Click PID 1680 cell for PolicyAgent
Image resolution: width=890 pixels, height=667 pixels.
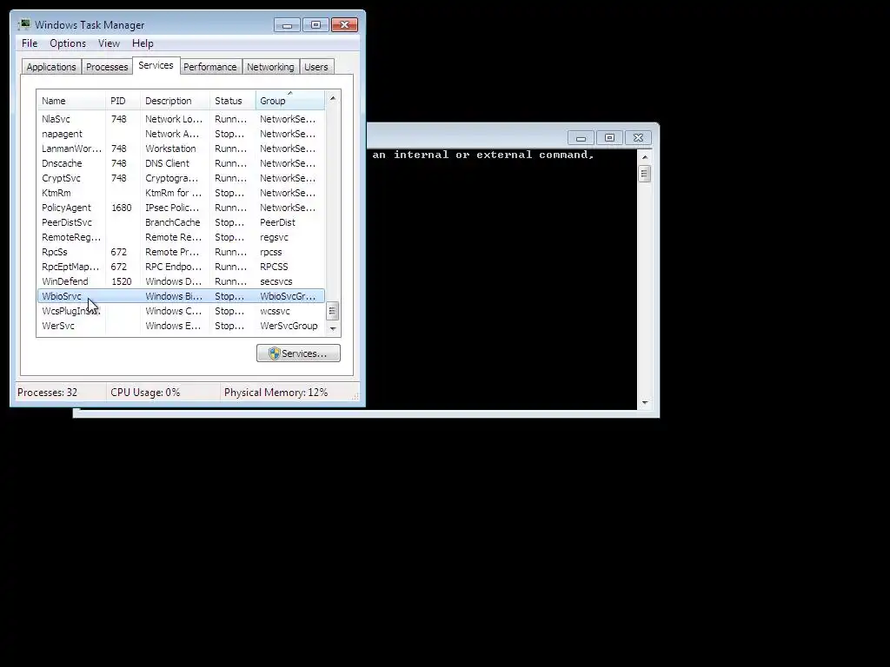122,208
